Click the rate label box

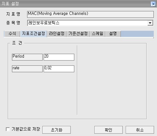click(x=27, y=69)
